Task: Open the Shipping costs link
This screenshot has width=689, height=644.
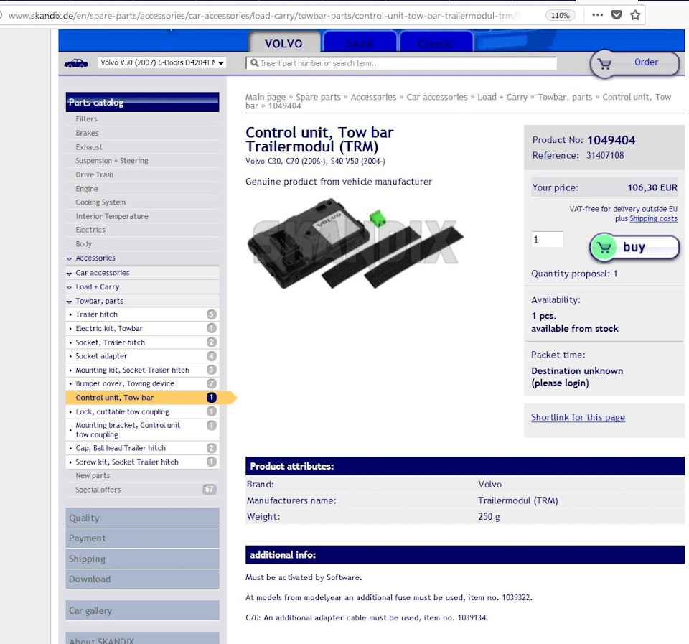Action: [653, 218]
